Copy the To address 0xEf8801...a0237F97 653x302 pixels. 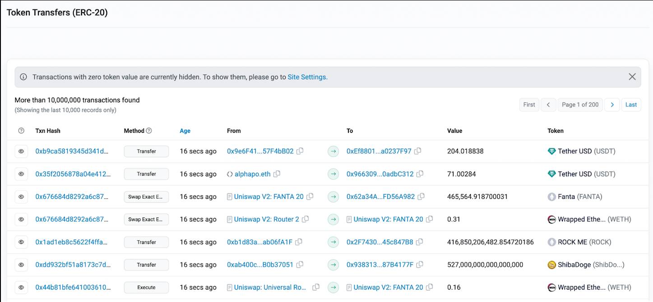pos(418,151)
